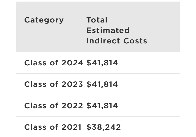196x137 pixels.
Task: Click the year 2022 in the third row
Action: click(72, 106)
